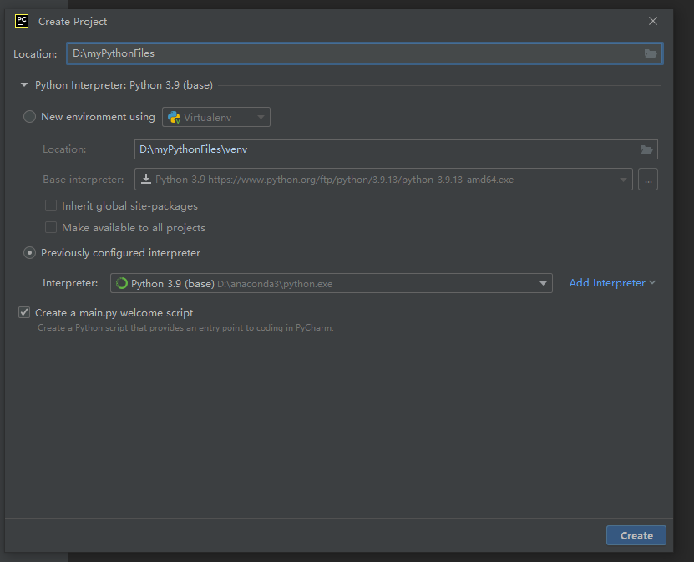Open base interpreter ellipsis browse button
Image resolution: width=694 pixels, height=562 pixels.
click(x=648, y=180)
